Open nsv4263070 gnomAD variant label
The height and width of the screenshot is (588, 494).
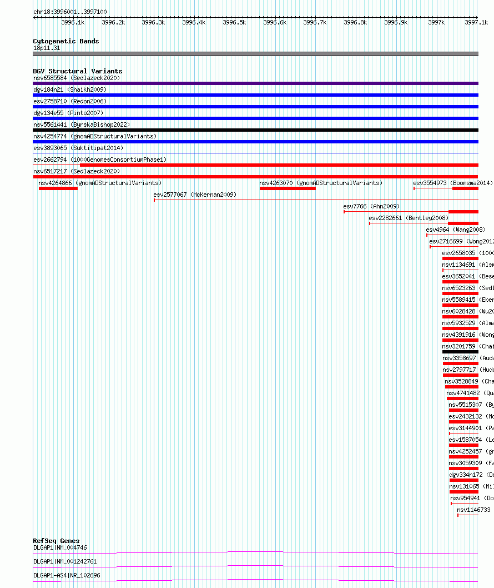(321, 183)
